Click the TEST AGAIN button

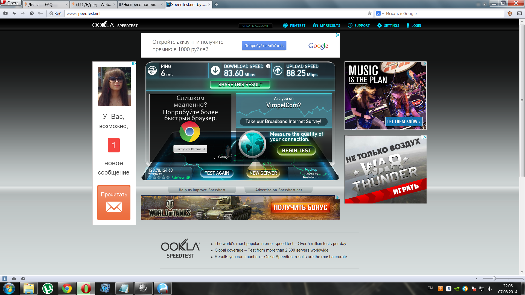point(217,173)
